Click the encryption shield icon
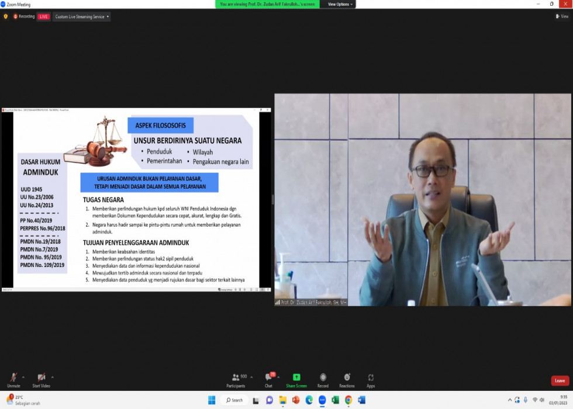573x409 pixels. pyautogui.click(x=6, y=16)
